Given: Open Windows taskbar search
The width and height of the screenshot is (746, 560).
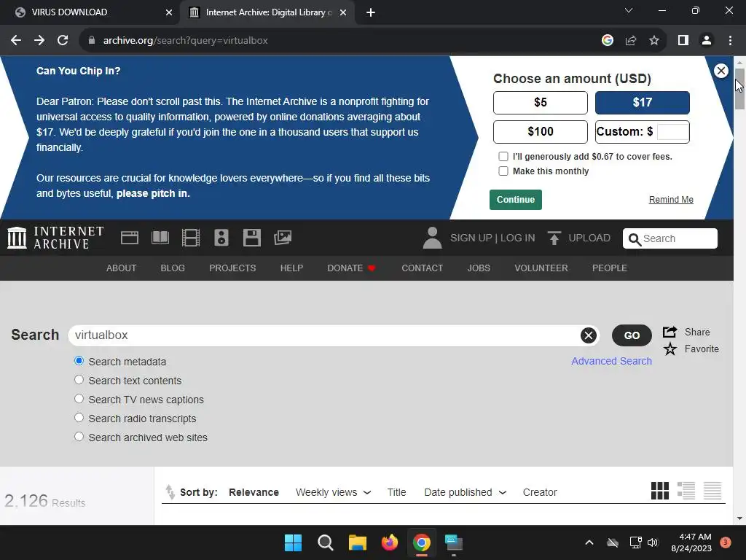Looking at the screenshot, I should point(326,542).
